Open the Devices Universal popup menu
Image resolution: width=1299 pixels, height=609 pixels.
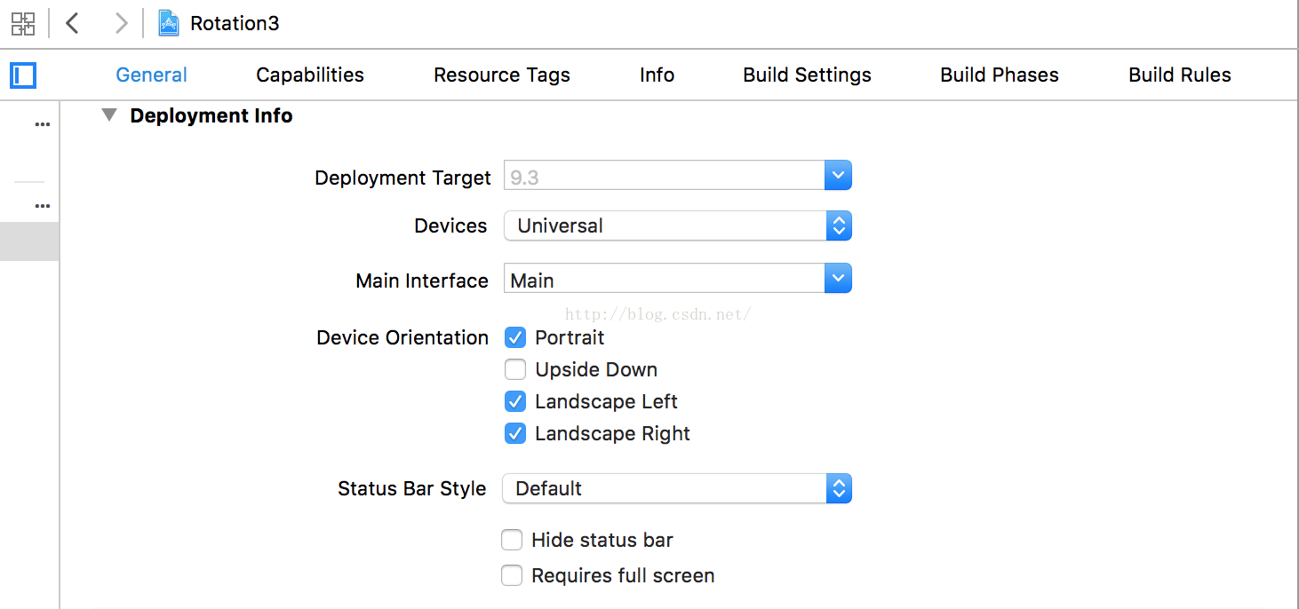tap(678, 225)
